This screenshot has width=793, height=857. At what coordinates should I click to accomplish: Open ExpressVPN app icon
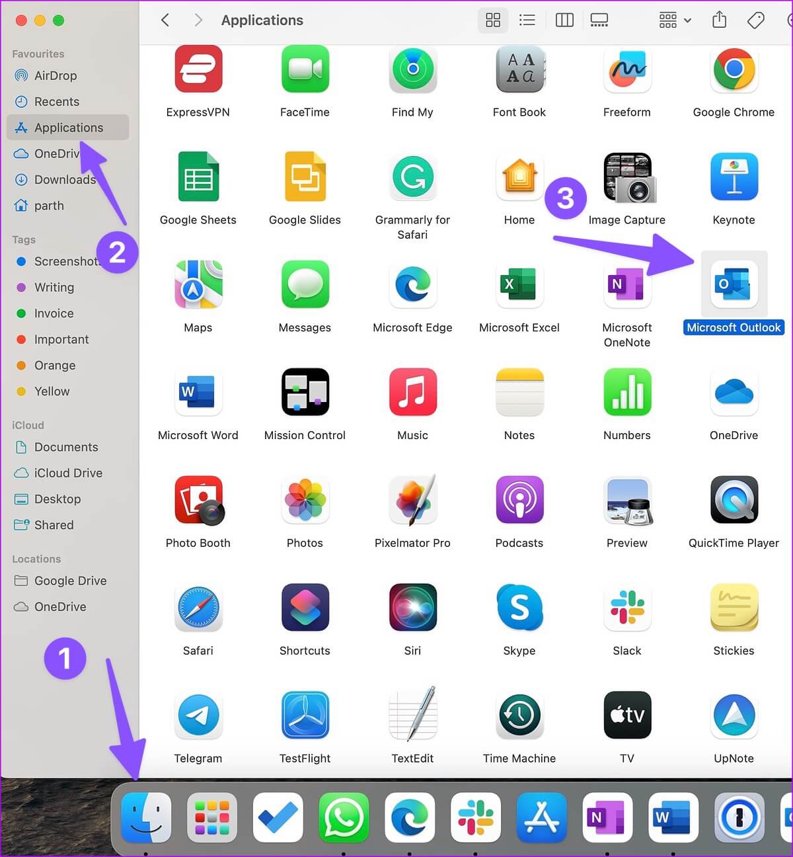pyautogui.click(x=198, y=69)
